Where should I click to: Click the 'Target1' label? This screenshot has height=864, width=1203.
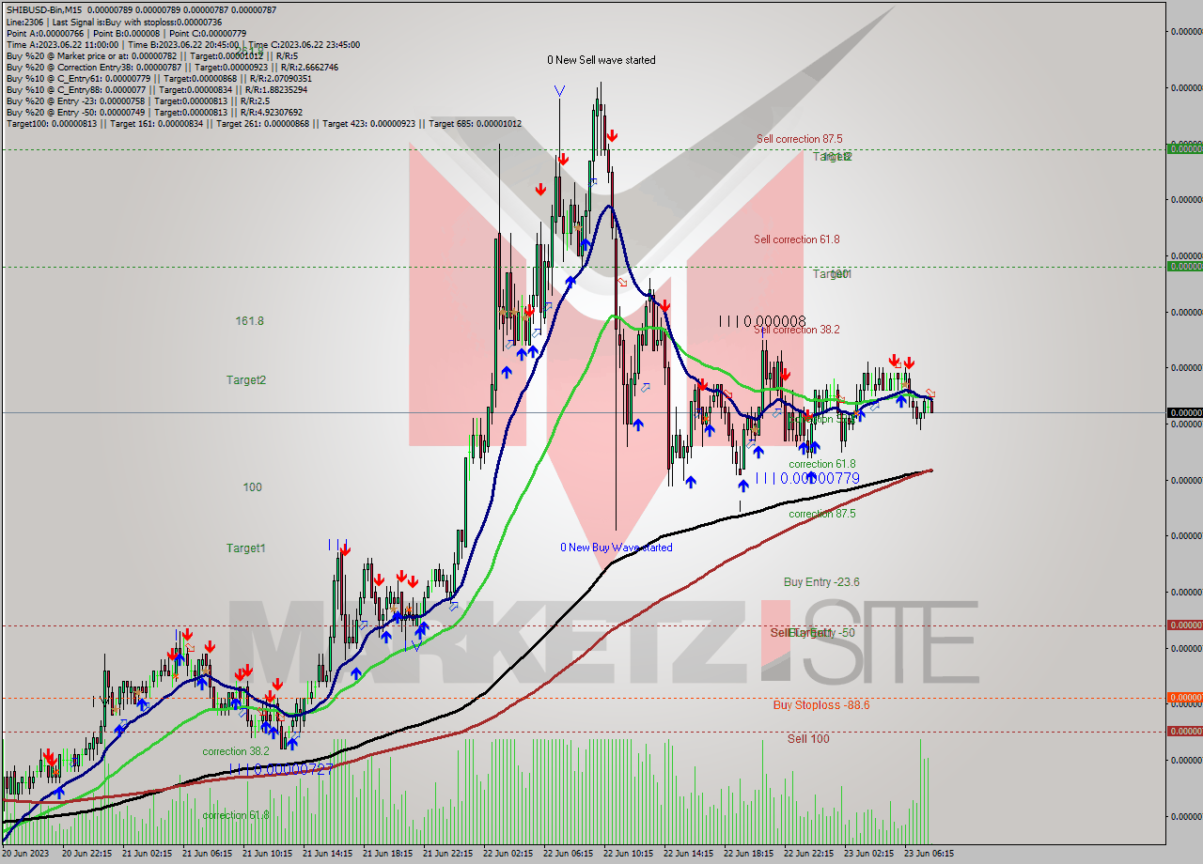point(246,548)
